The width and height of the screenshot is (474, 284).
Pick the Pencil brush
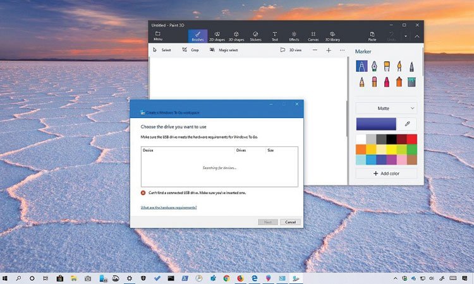tap(362, 82)
